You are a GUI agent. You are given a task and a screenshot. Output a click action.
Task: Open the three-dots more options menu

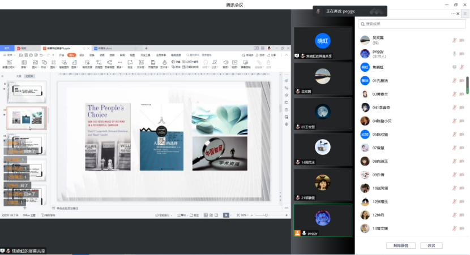[452, 12]
